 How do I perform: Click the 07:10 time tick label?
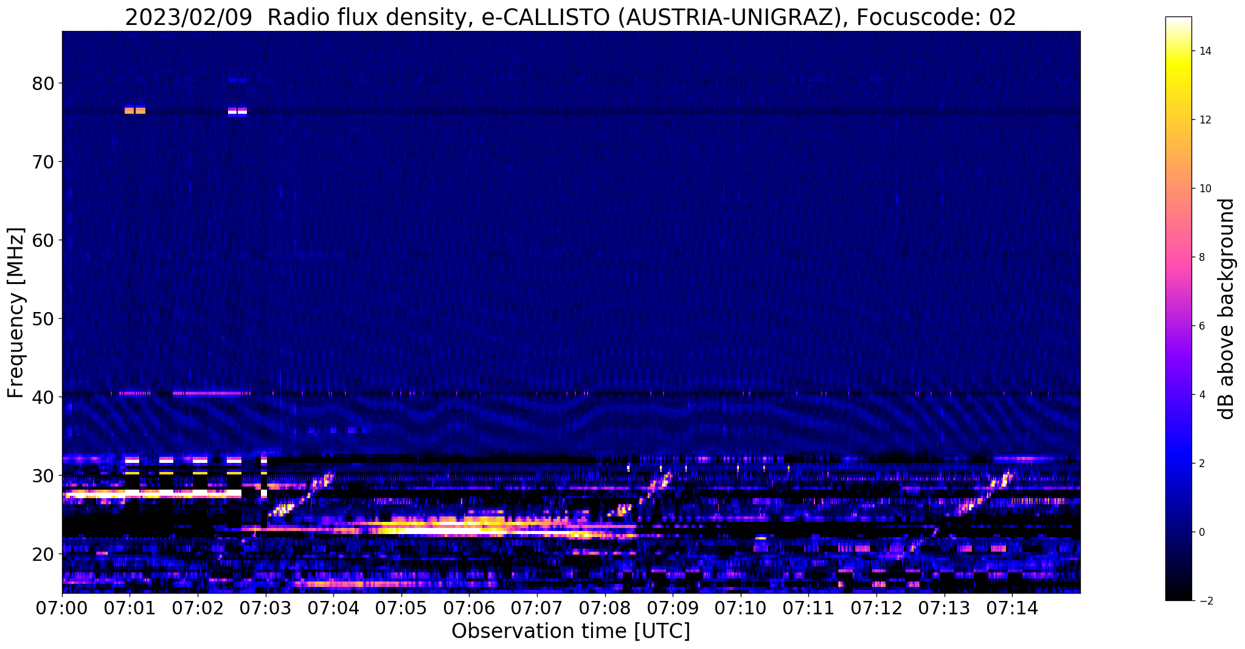click(741, 608)
